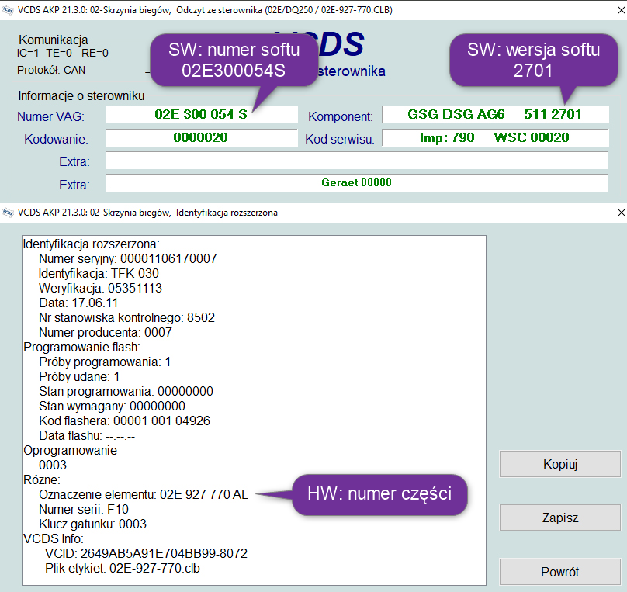
Task: Click the Komunikacja status IC=1 TE=0 RE=0
Action: [62, 54]
